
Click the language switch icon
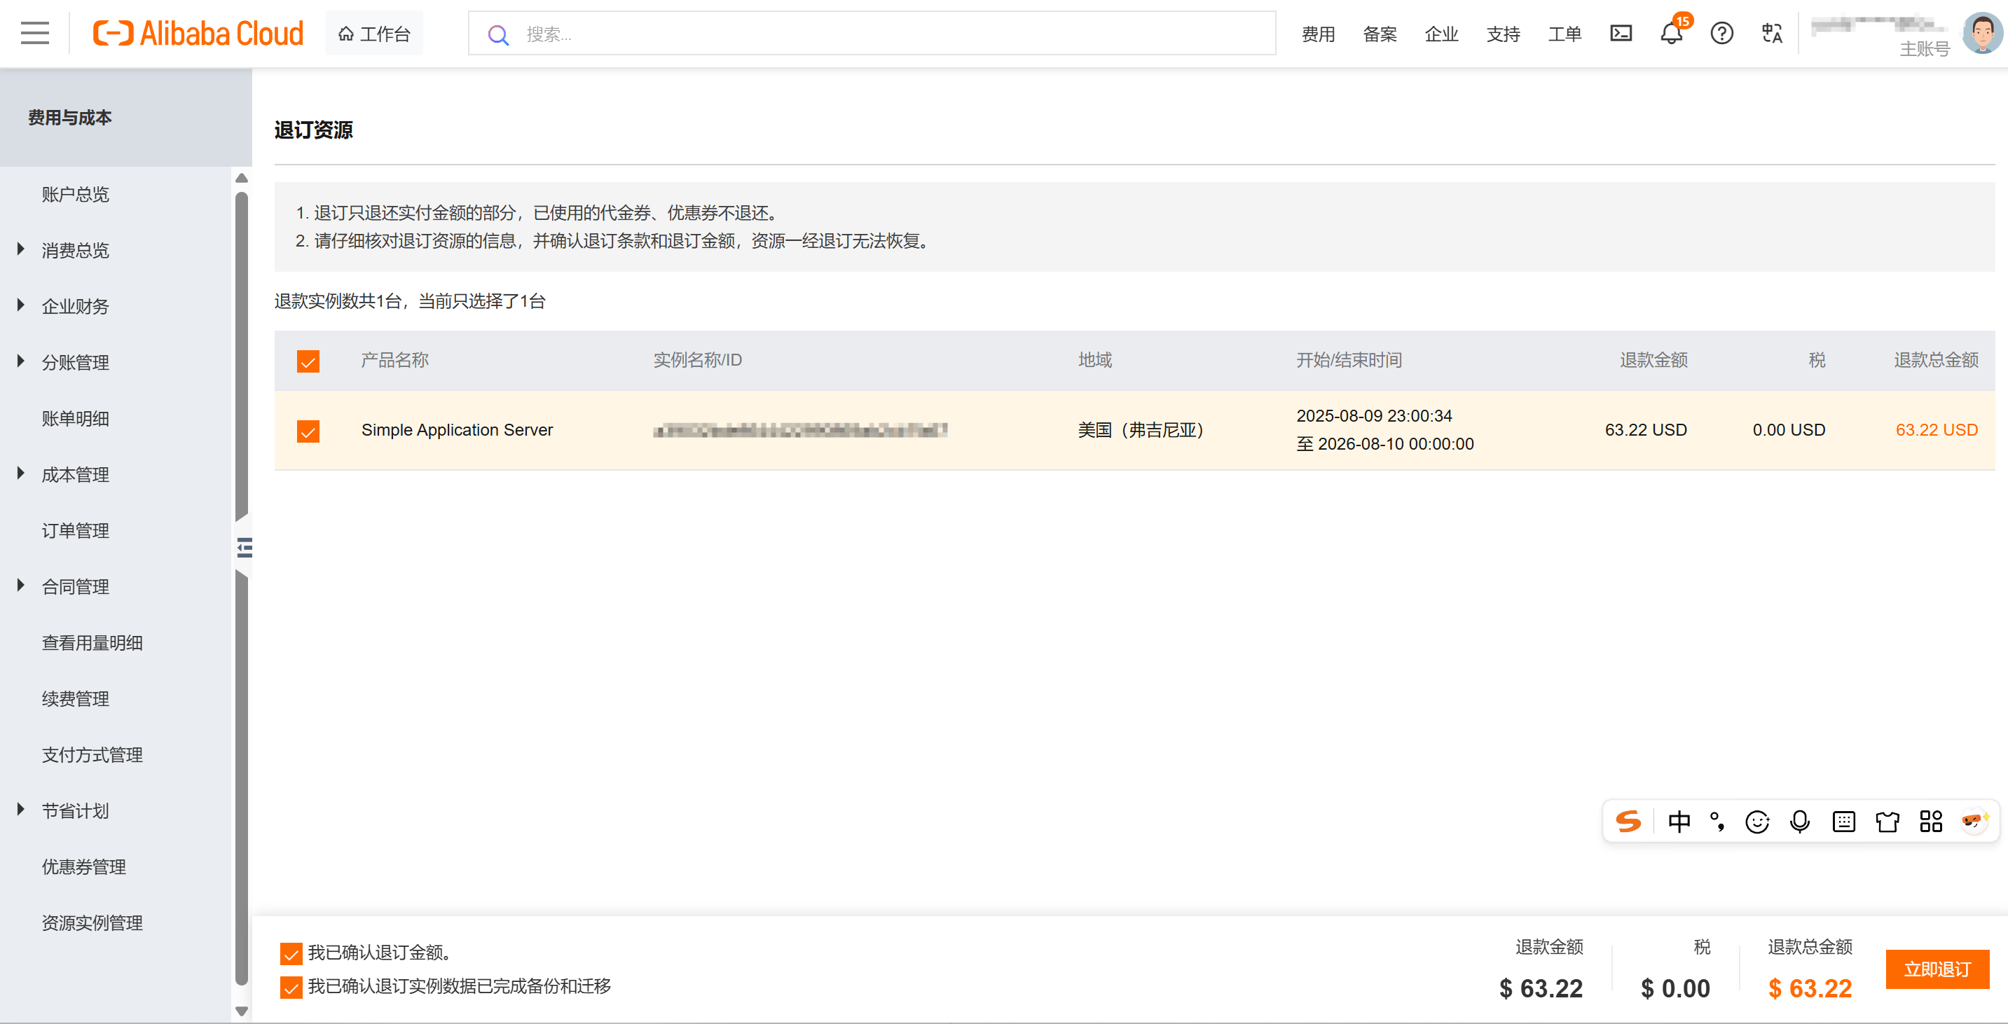click(x=1772, y=34)
